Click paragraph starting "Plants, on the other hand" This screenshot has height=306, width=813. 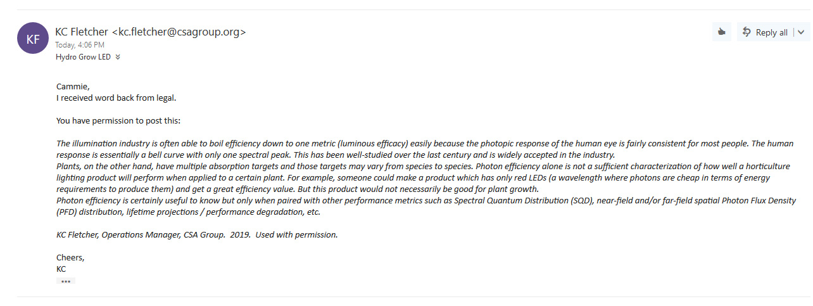tap(423, 177)
